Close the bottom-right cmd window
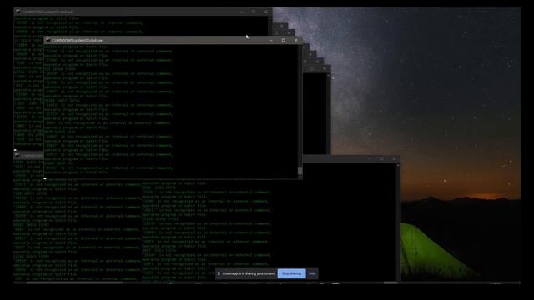 [395, 159]
